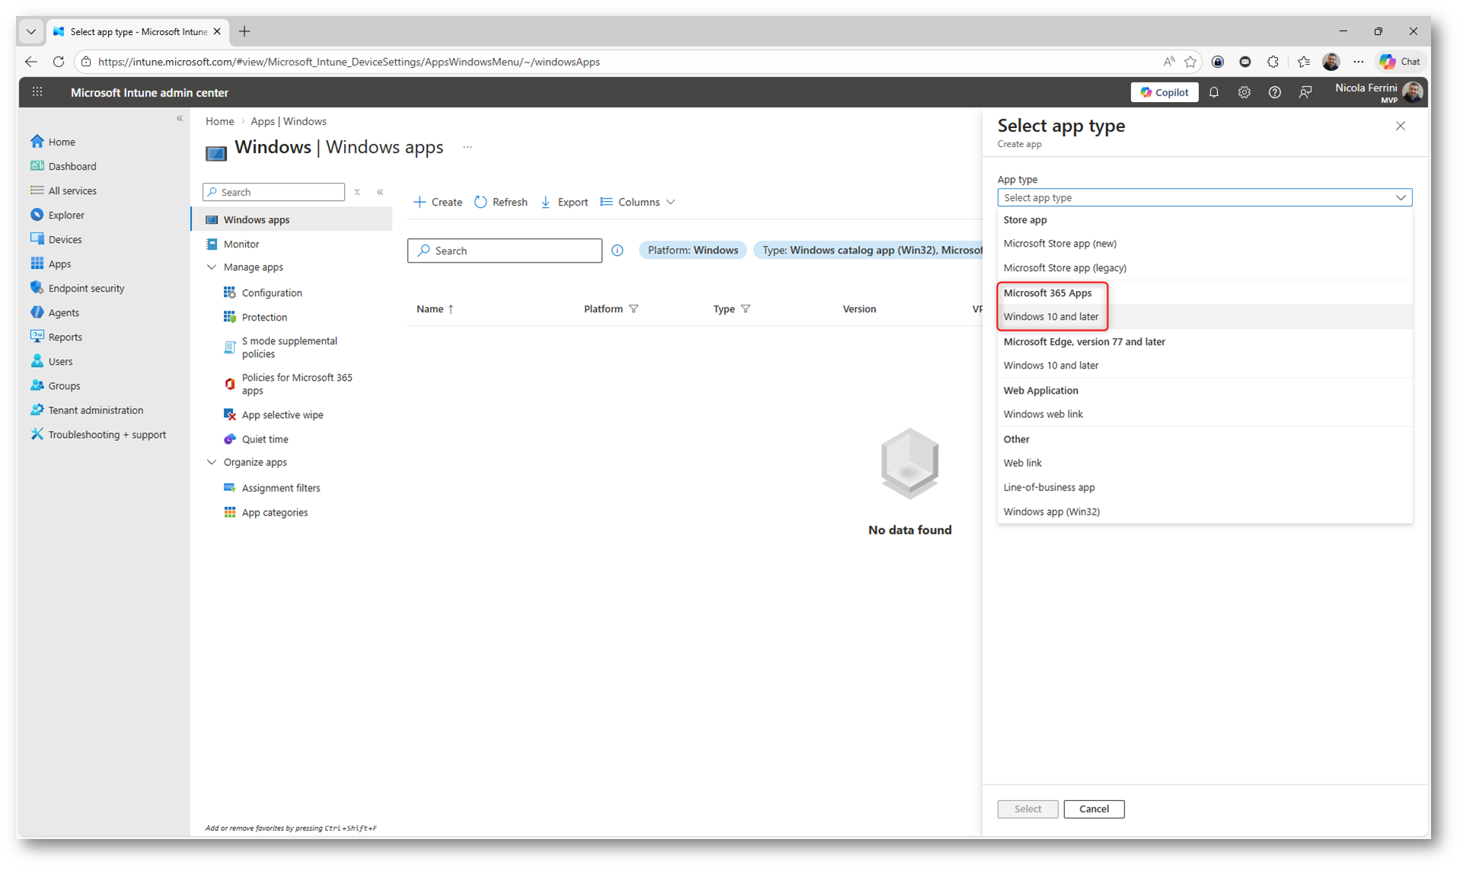Select Microsoft Store app (new) option
The height and width of the screenshot is (871, 1463).
coord(1060,244)
